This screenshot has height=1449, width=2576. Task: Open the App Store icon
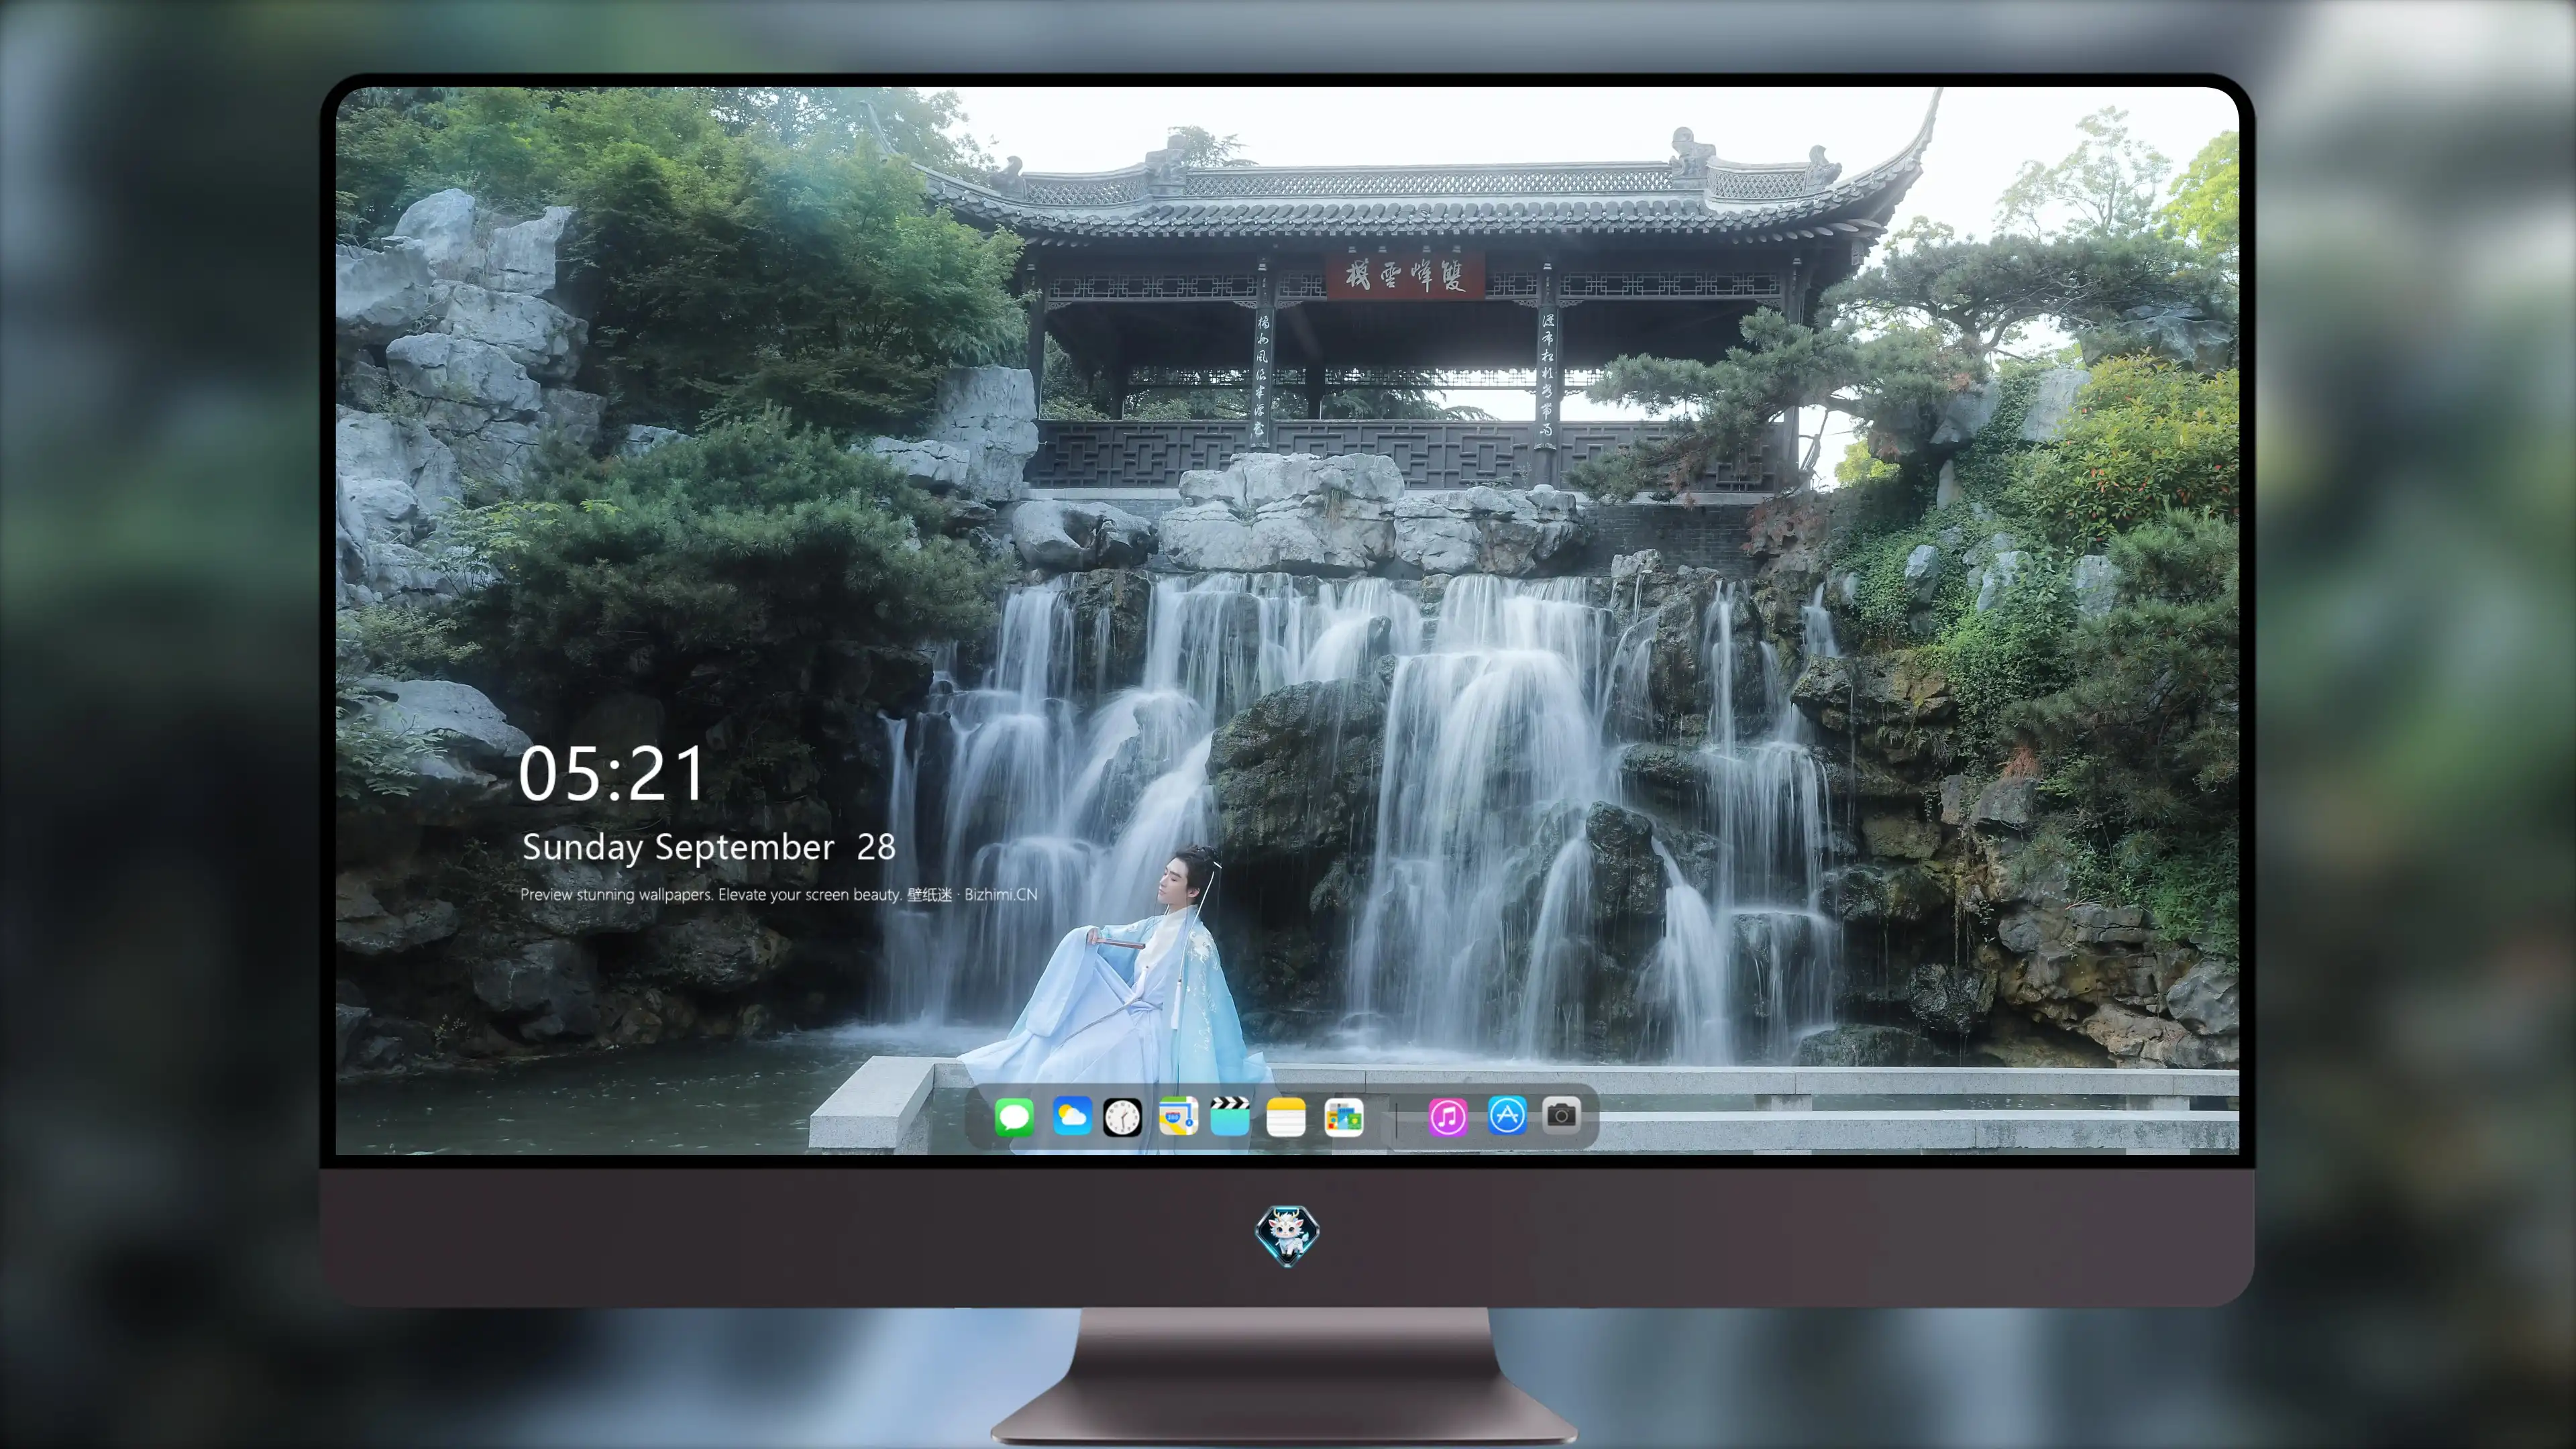tap(1506, 1115)
